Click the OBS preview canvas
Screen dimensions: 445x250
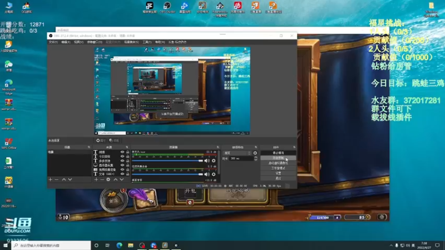point(172,91)
